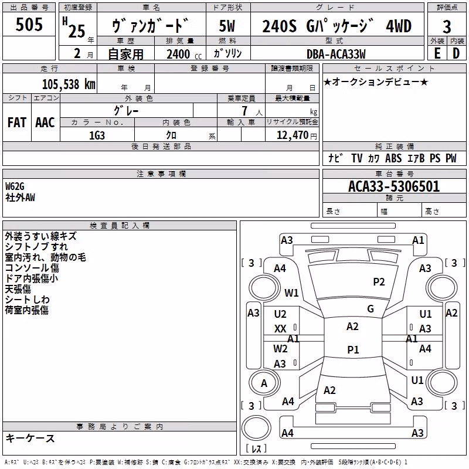
Task: Click P2 mark on hood diagram
Action: [379, 282]
